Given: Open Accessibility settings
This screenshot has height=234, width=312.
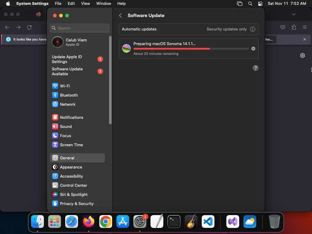Looking at the screenshot, I should tap(77, 176).
